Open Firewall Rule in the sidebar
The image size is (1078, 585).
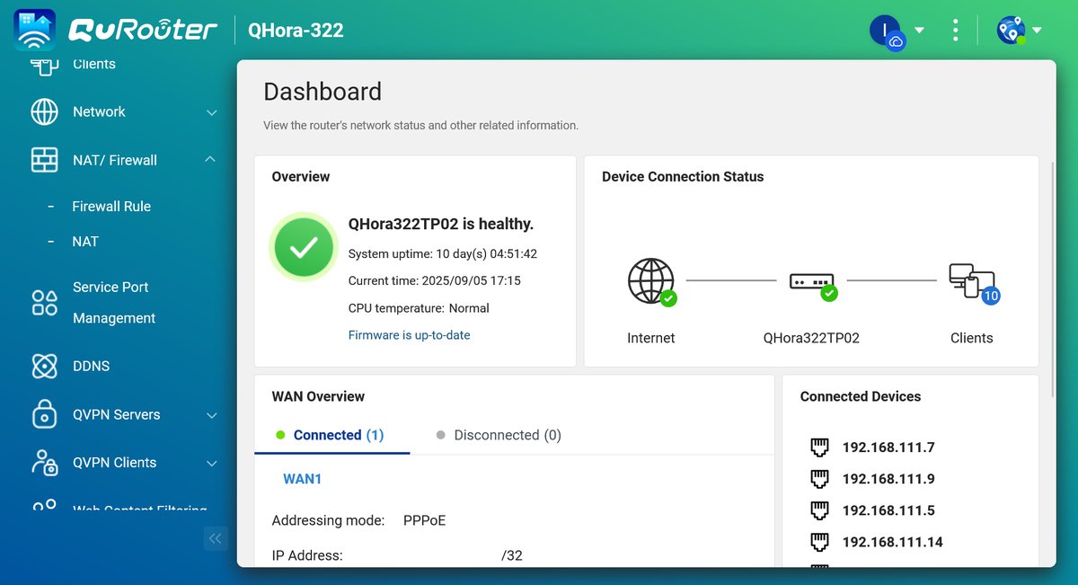(111, 206)
